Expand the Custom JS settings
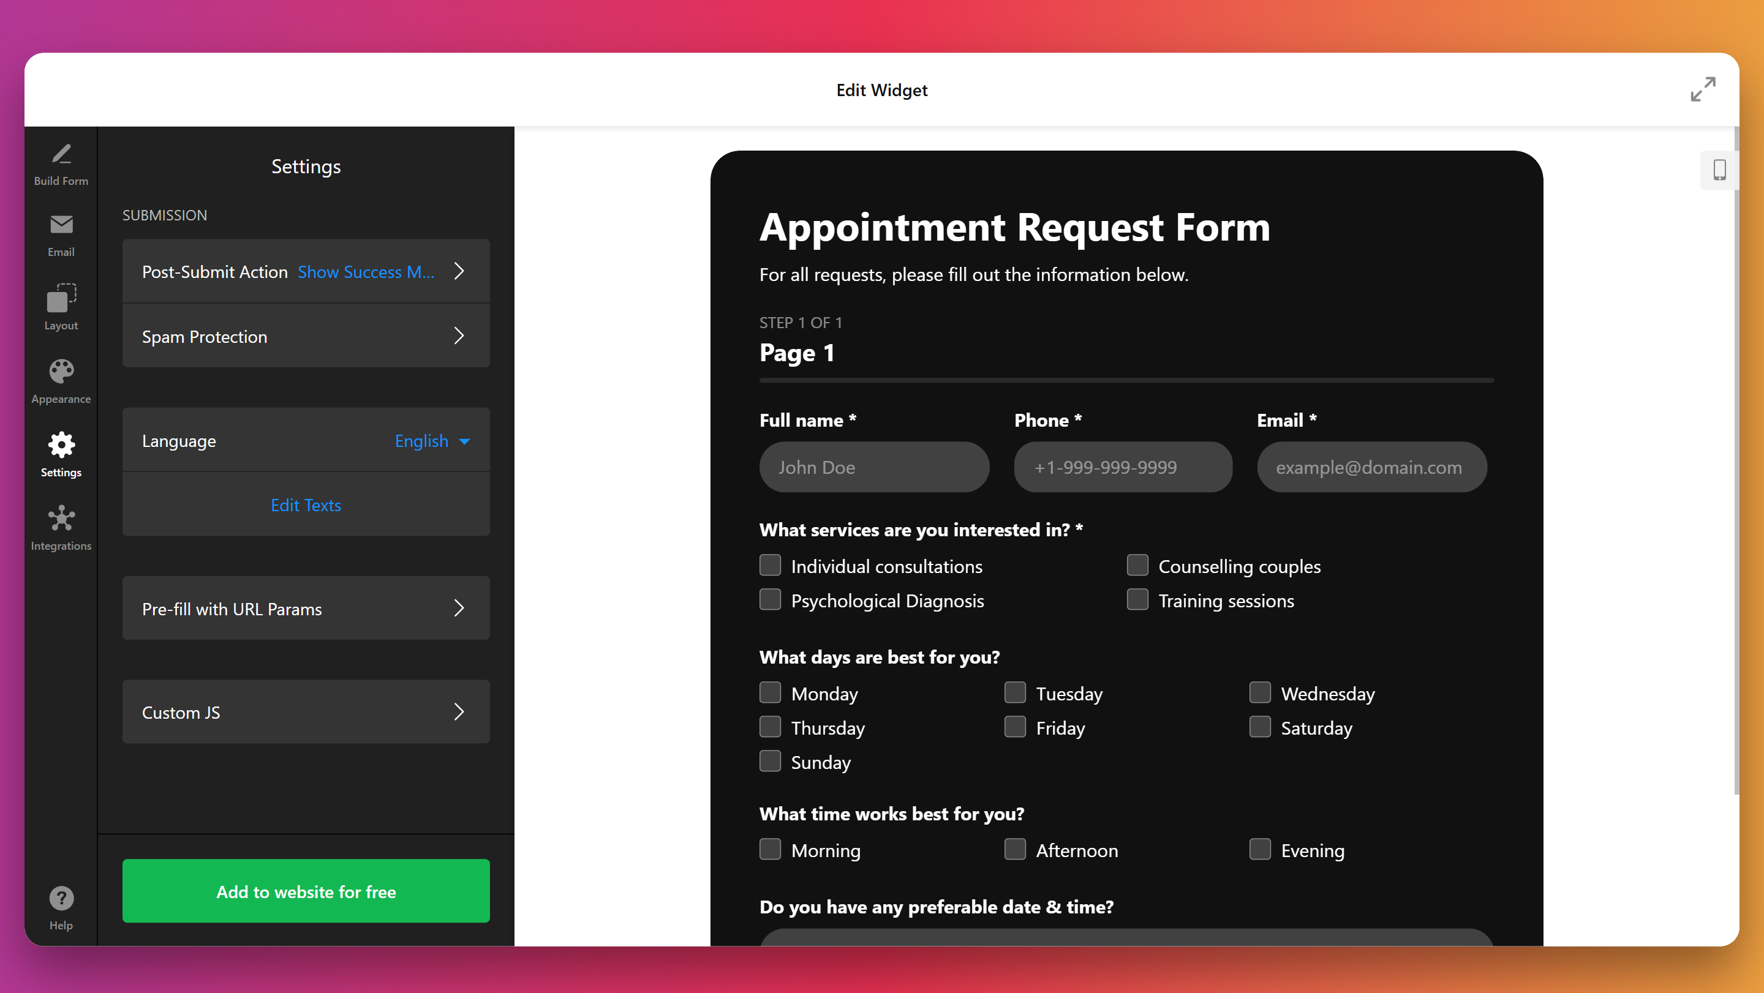This screenshot has height=993, width=1764. pyautogui.click(x=306, y=712)
